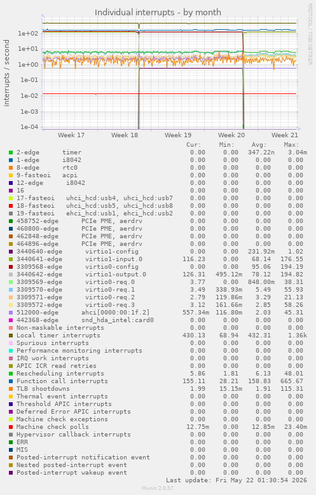
Task: Click the orange 8-edge rtc0 legend swatch
Action: (x=11, y=168)
